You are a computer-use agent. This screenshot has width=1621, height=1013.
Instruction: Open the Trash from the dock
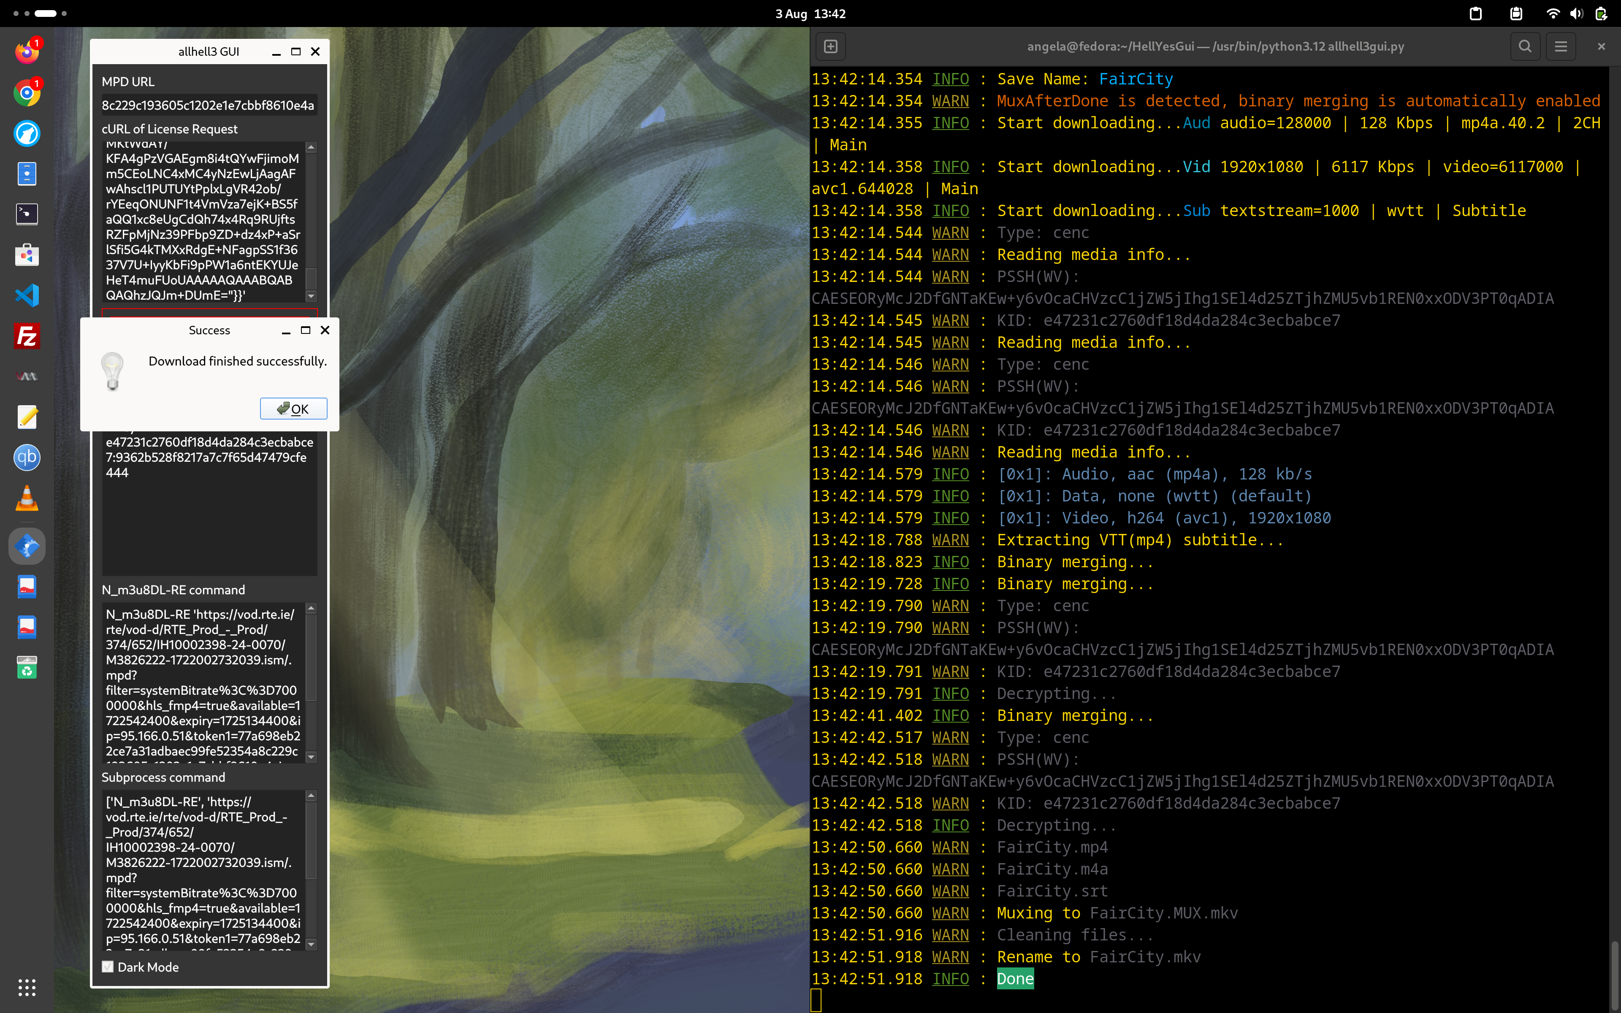[x=27, y=668]
